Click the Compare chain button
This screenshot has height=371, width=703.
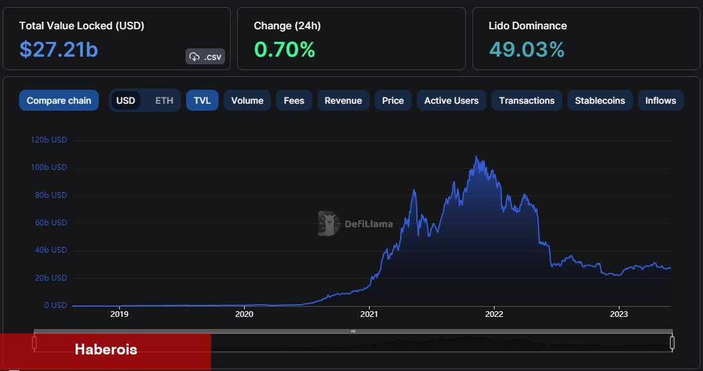click(59, 101)
